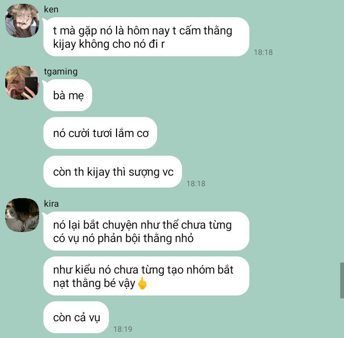
Task: Click the 18:19 timestamp beside 'còn cả vụ'
Action: [x=123, y=329]
